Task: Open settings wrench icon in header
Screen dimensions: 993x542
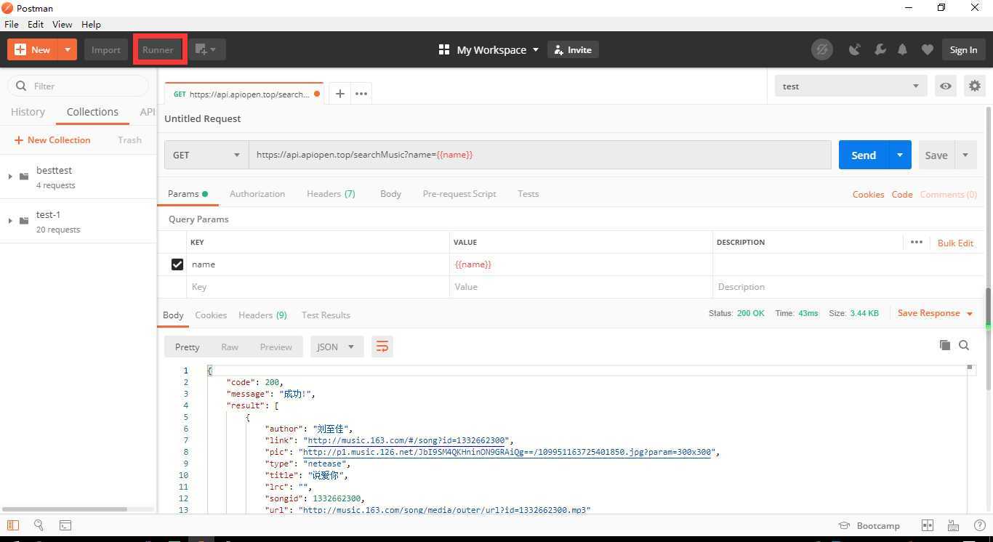Action: tap(880, 49)
